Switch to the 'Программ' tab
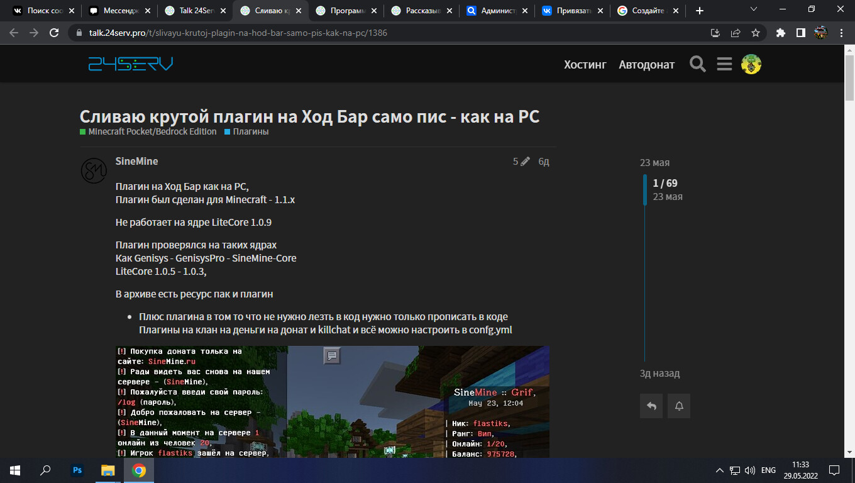Image resolution: width=855 pixels, height=483 pixels. [346, 11]
